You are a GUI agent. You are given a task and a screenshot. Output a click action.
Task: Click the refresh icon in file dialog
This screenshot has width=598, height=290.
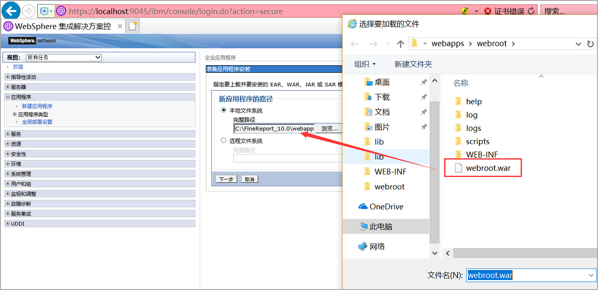591,44
